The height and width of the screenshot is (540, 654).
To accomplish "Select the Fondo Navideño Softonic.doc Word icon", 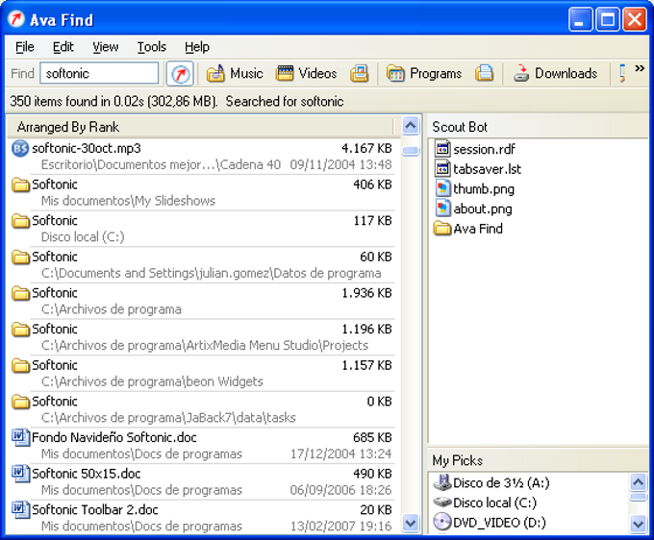I will point(20,437).
